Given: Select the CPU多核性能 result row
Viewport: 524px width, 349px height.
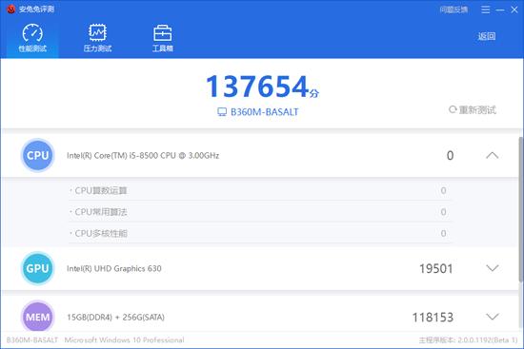Looking at the screenshot, I should click(260, 233).
